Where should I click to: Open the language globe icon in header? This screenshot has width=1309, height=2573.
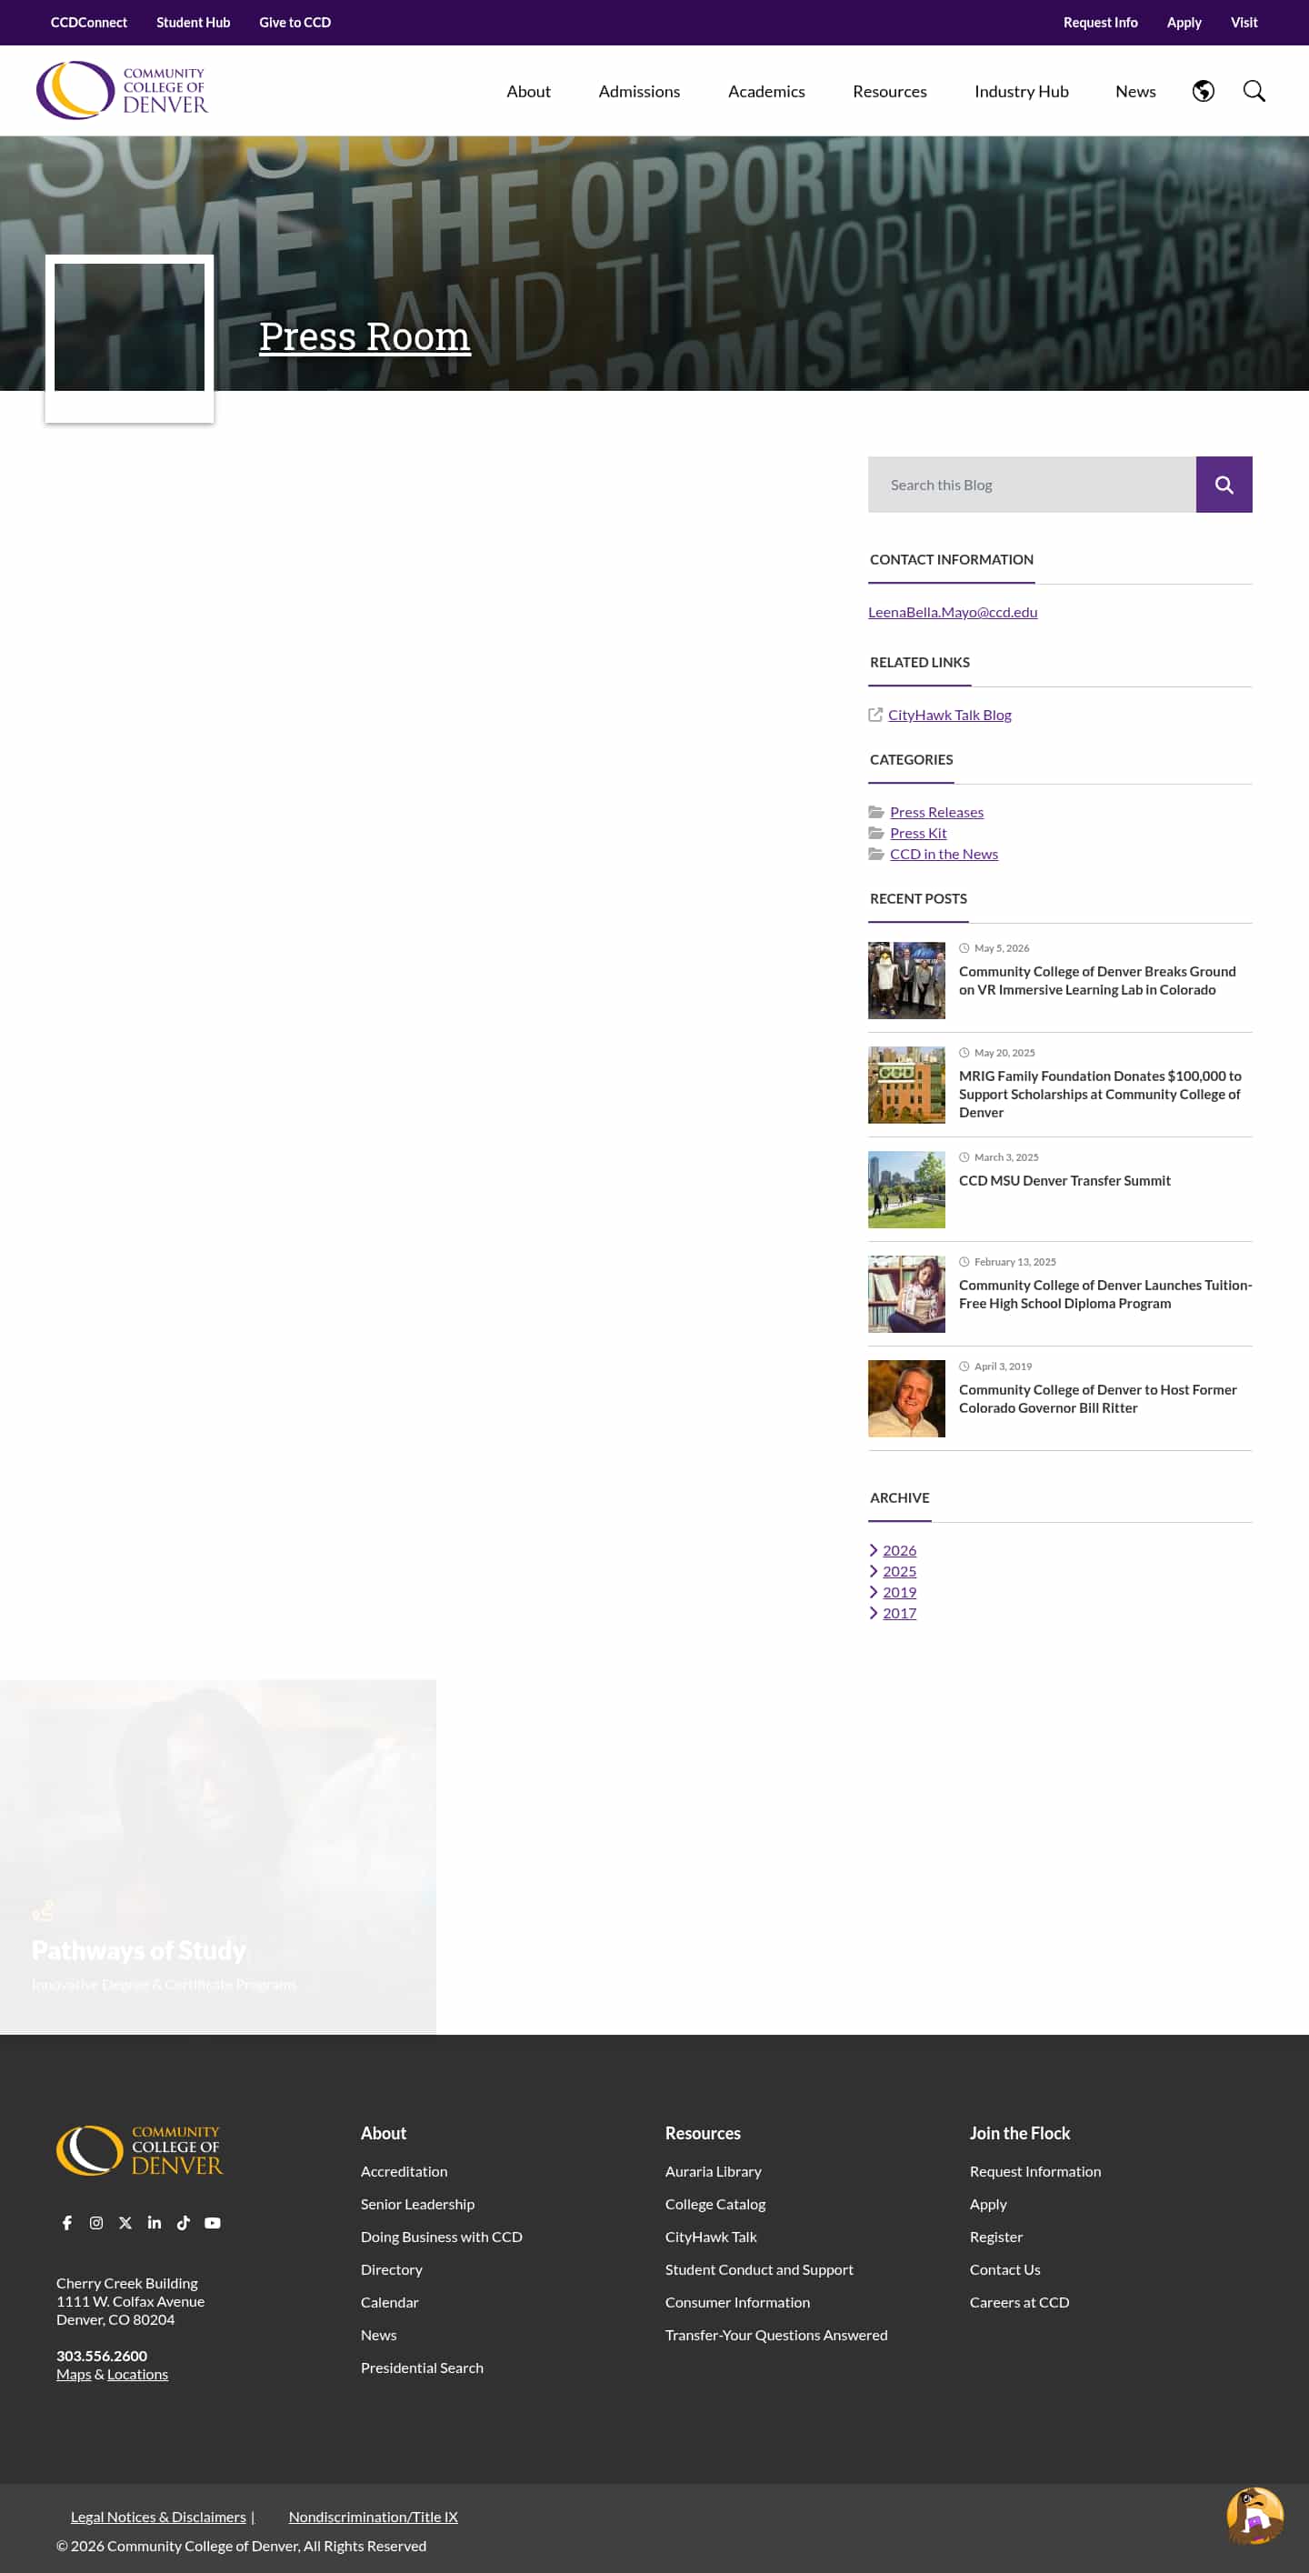click(1204, 91)
